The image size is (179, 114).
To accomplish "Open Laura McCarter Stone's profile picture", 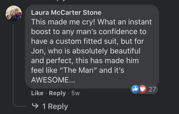I will pyautogui.click(x=13, y=13).
